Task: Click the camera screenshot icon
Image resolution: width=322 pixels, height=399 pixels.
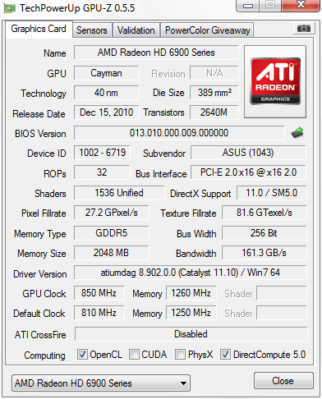Action: (x=303, y=28)
